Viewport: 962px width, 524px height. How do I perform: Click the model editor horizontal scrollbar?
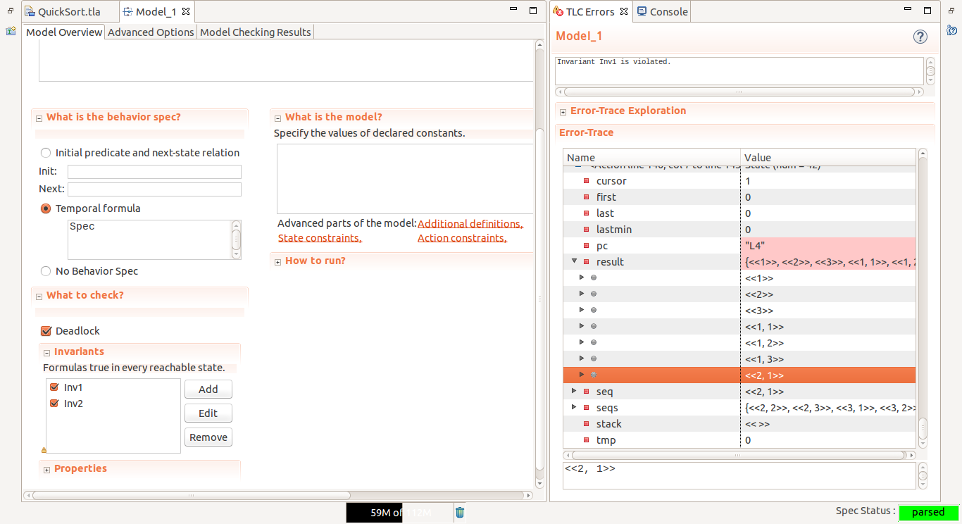[x=190, y=495]
